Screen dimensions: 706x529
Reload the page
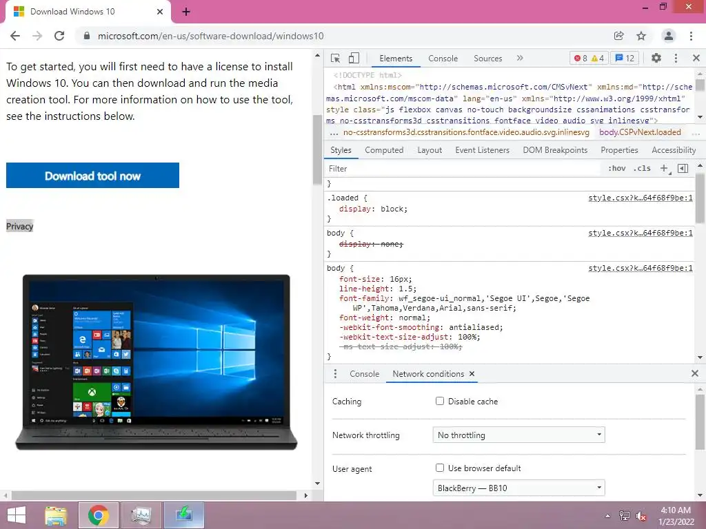(59, 36)
